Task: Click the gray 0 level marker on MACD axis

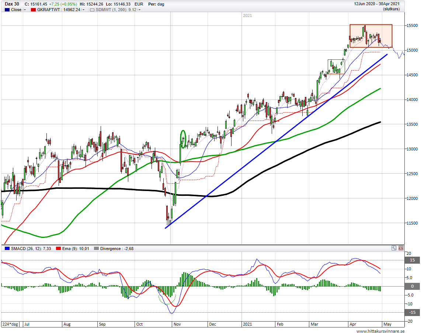Action: [x=413, y=286]
